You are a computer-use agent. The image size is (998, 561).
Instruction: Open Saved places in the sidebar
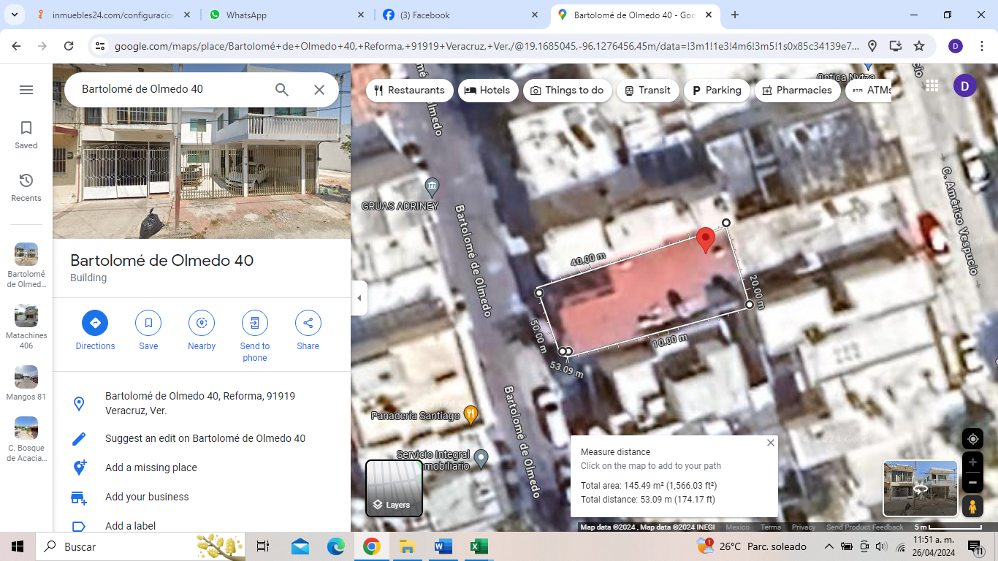click(x=26, y=135)
